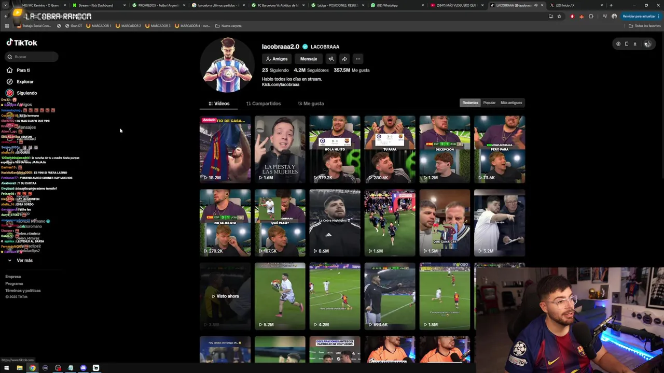This screenshot has height=373, width=664.
Task: Click the Chrome taskbar icon
Action: [32, 368]
